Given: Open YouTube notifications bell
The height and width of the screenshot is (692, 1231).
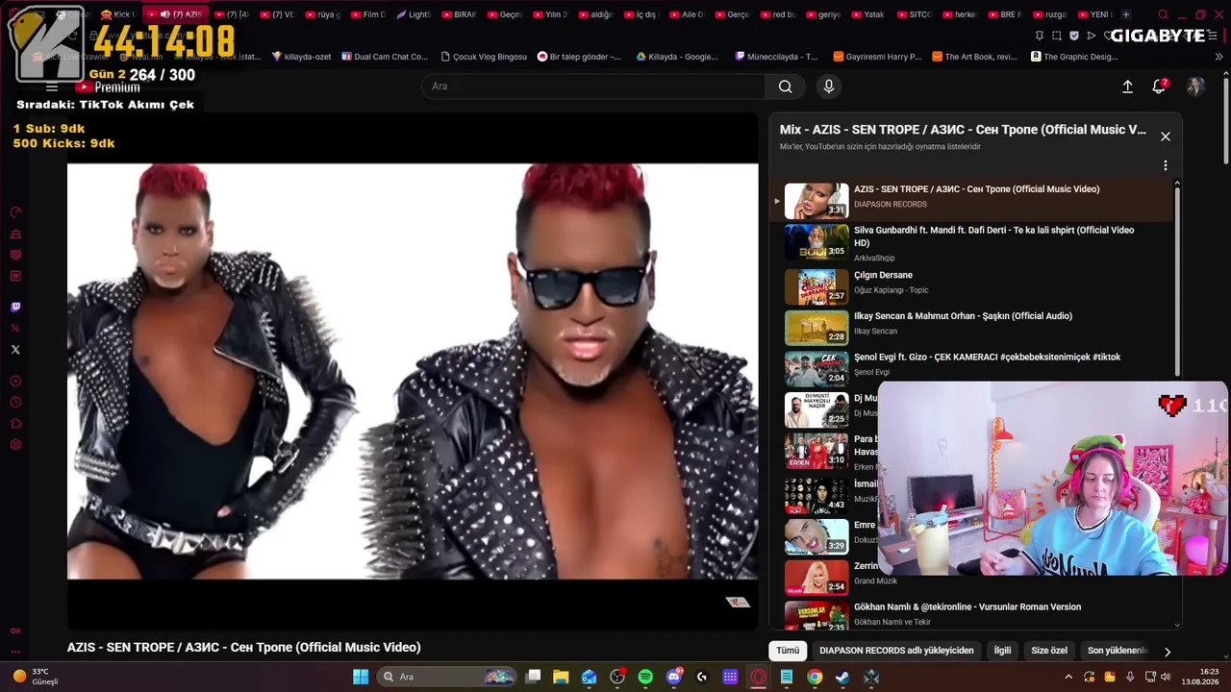Looking at the screenshot, I should [1160, 86].
